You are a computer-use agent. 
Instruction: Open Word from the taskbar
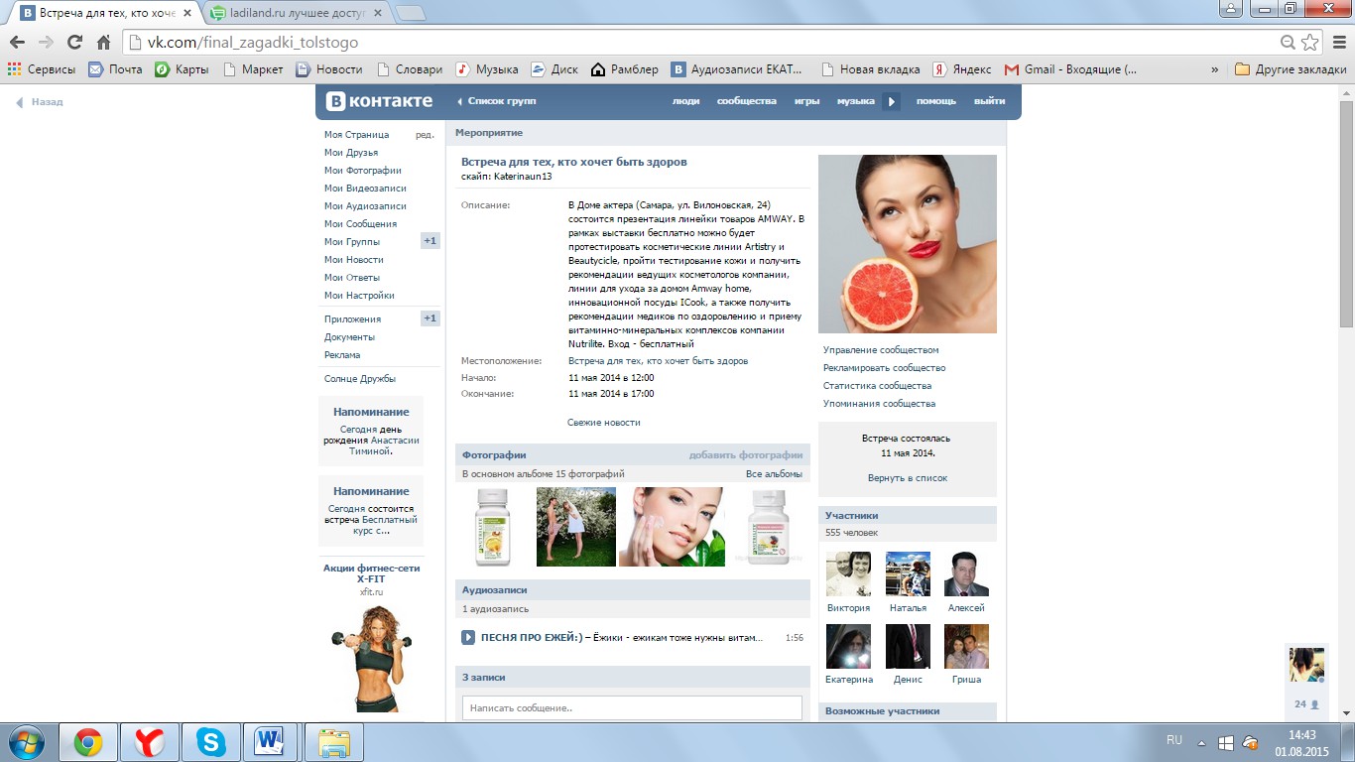click(x=270, y=742)
